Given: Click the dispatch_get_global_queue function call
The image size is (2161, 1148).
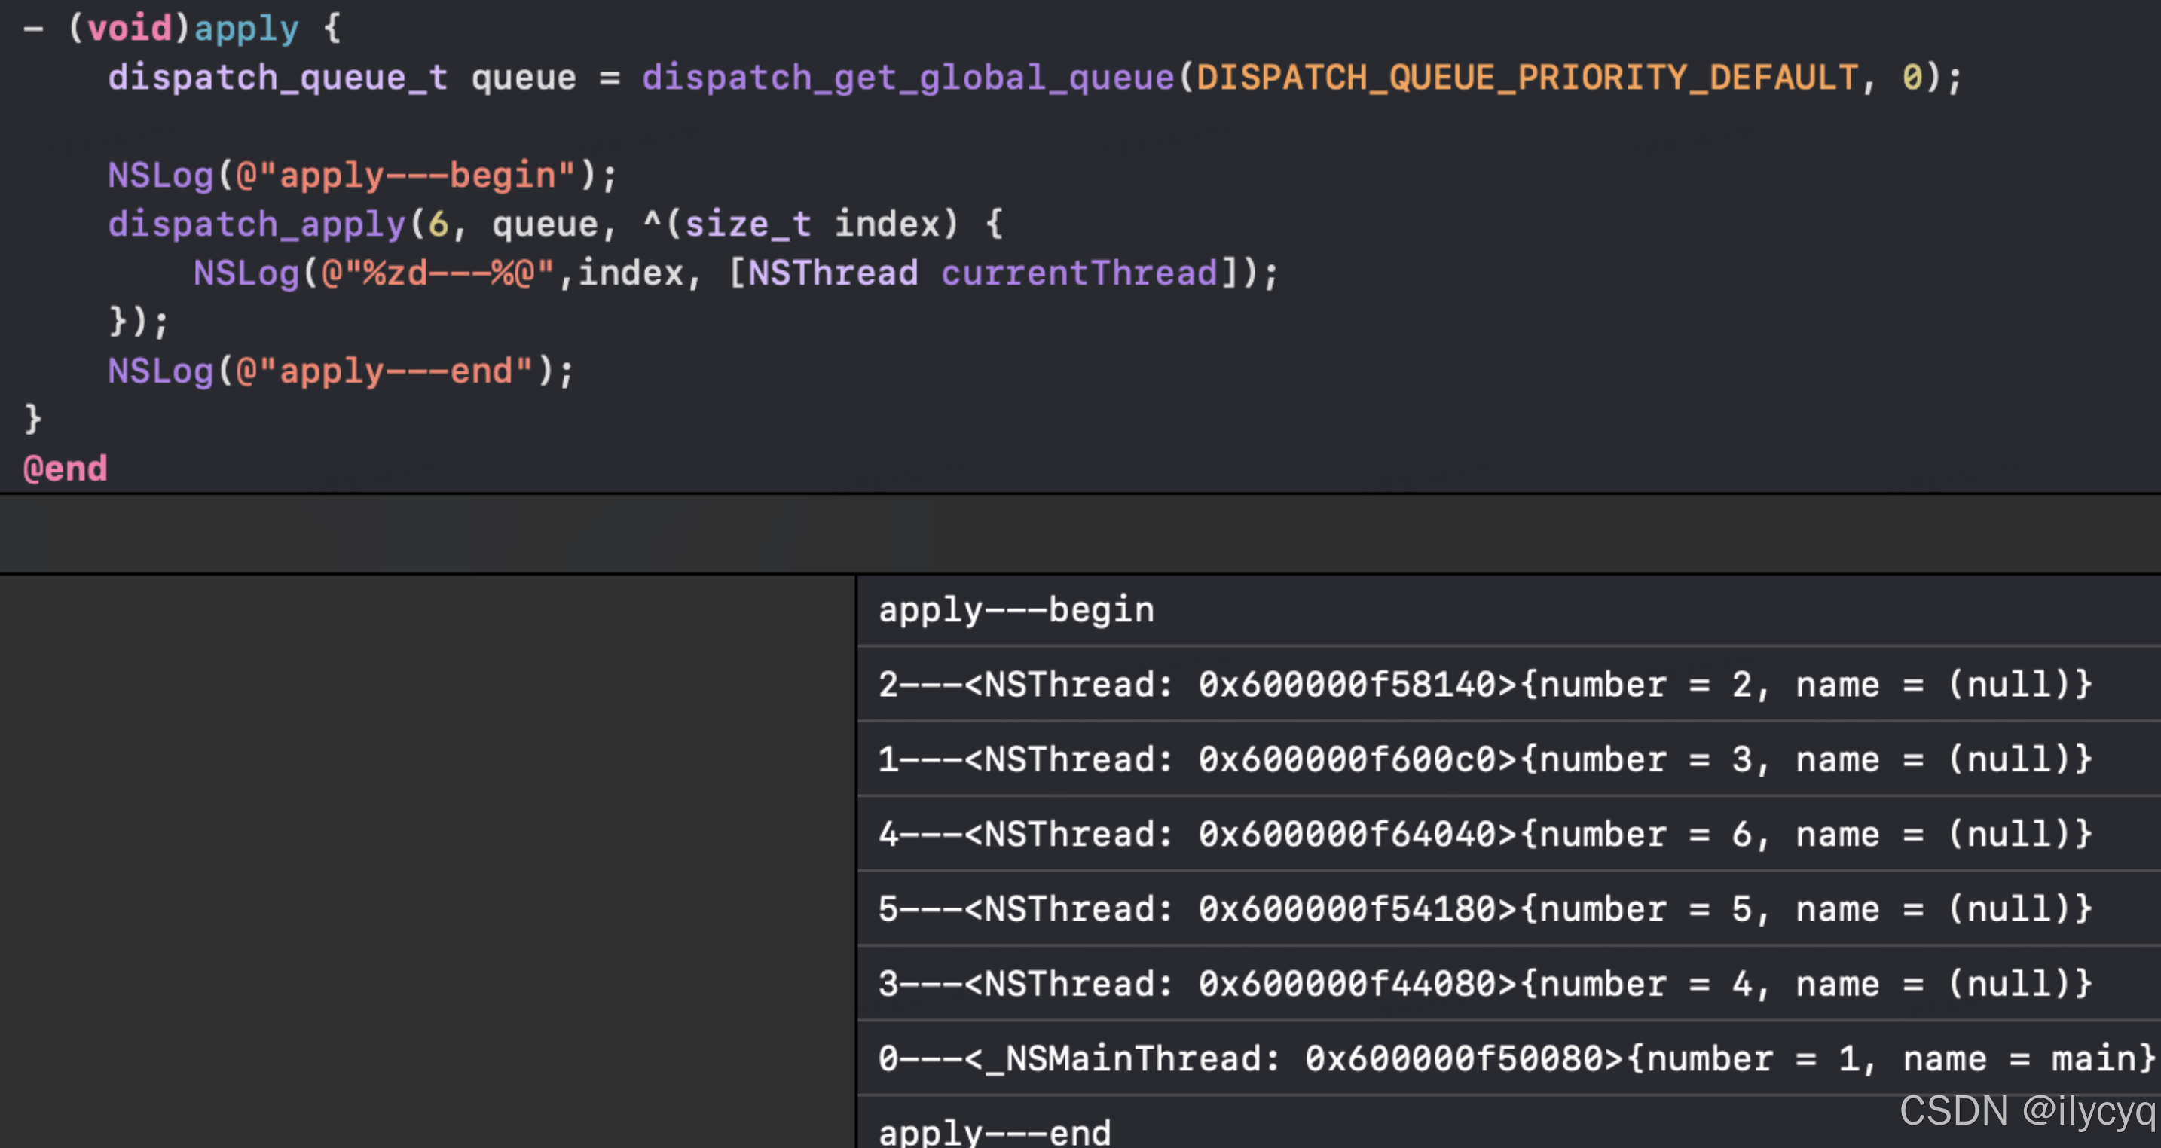Looking at the screenshot, I should coord(909,78).
